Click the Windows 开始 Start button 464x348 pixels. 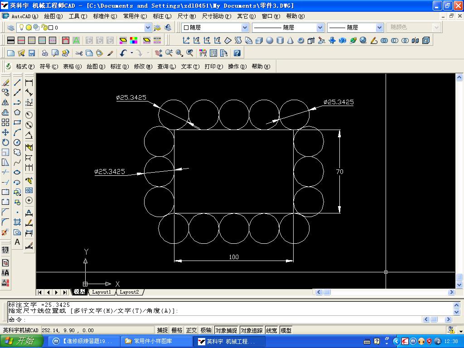click(x=21, y=341)
